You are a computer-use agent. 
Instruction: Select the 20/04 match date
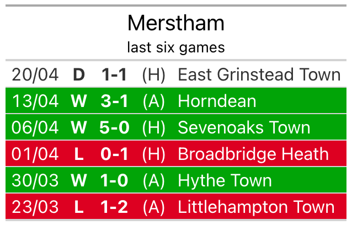[35, 74]
